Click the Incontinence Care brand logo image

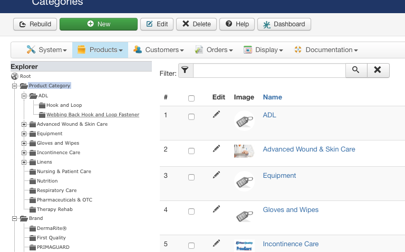click(x=244, y=246)
